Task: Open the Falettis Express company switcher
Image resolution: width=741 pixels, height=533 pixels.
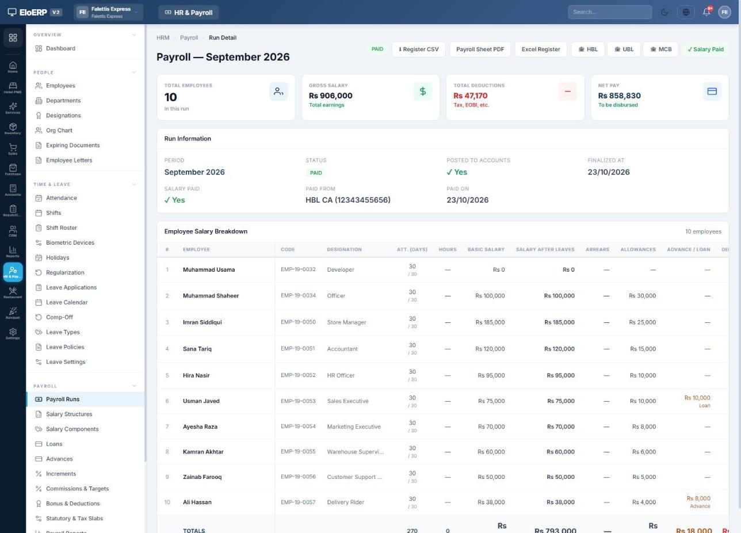Action: point(108,12)
